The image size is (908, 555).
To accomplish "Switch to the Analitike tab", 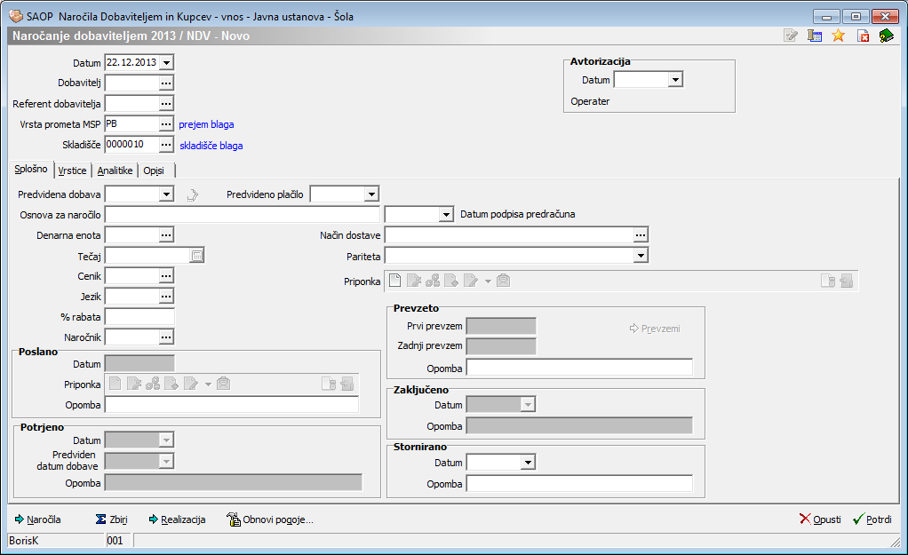I will [115, 170].
